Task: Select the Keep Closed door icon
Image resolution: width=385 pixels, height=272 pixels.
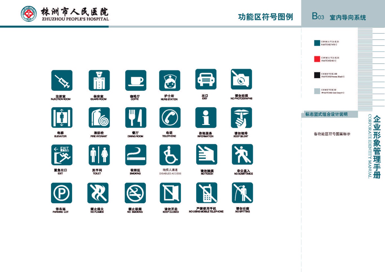Action: pyautogui.click(x=170, y=193)
